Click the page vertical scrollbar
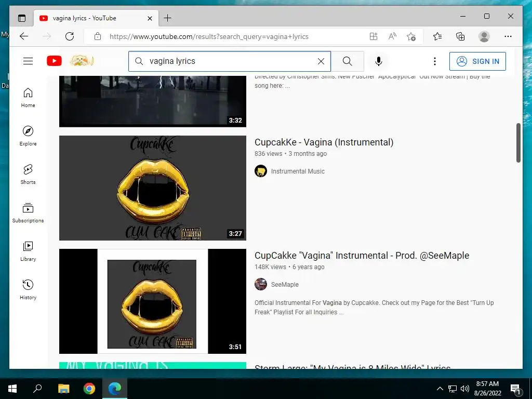This screenshot has width=532, height=399. pos(518,142)
